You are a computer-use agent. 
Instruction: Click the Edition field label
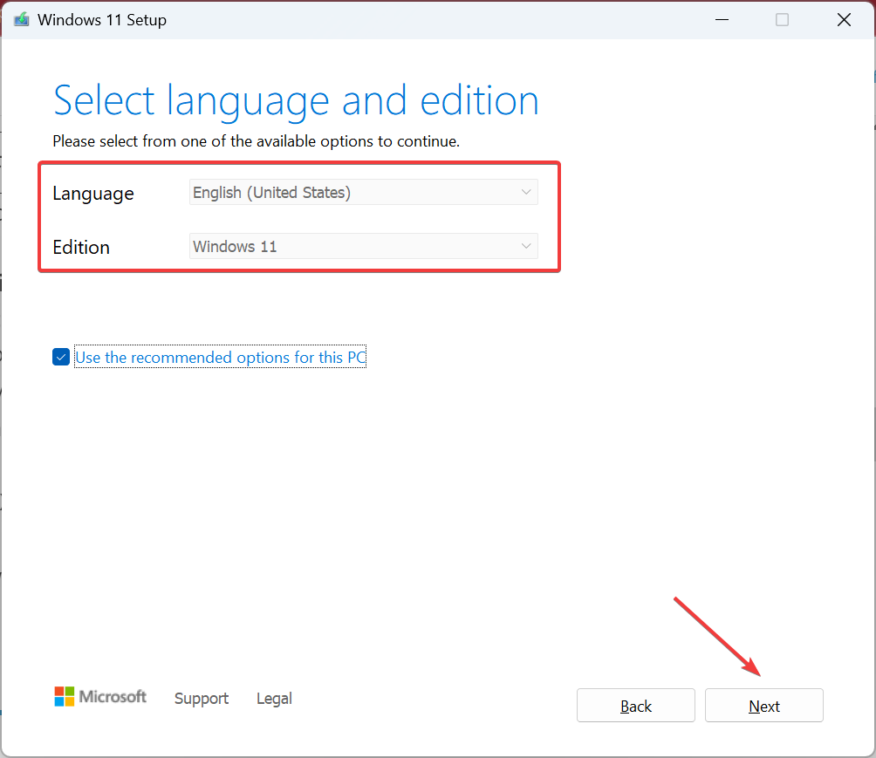[81, 248]
